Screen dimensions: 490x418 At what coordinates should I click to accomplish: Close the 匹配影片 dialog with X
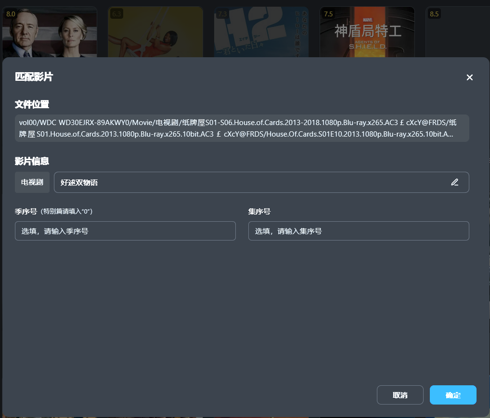[x=469, y=77]
